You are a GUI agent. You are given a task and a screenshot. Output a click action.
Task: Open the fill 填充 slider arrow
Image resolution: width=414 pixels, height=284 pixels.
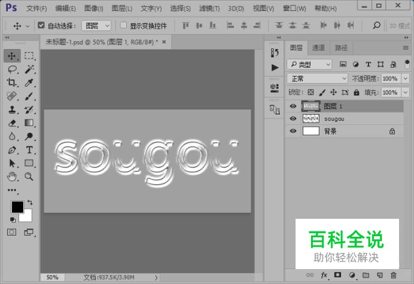[x=405, y=93]
